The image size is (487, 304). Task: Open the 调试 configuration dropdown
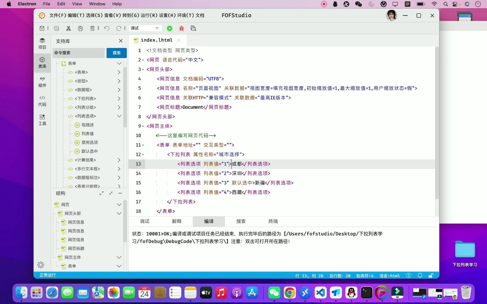pyautogui.click(x=145, y=28)
